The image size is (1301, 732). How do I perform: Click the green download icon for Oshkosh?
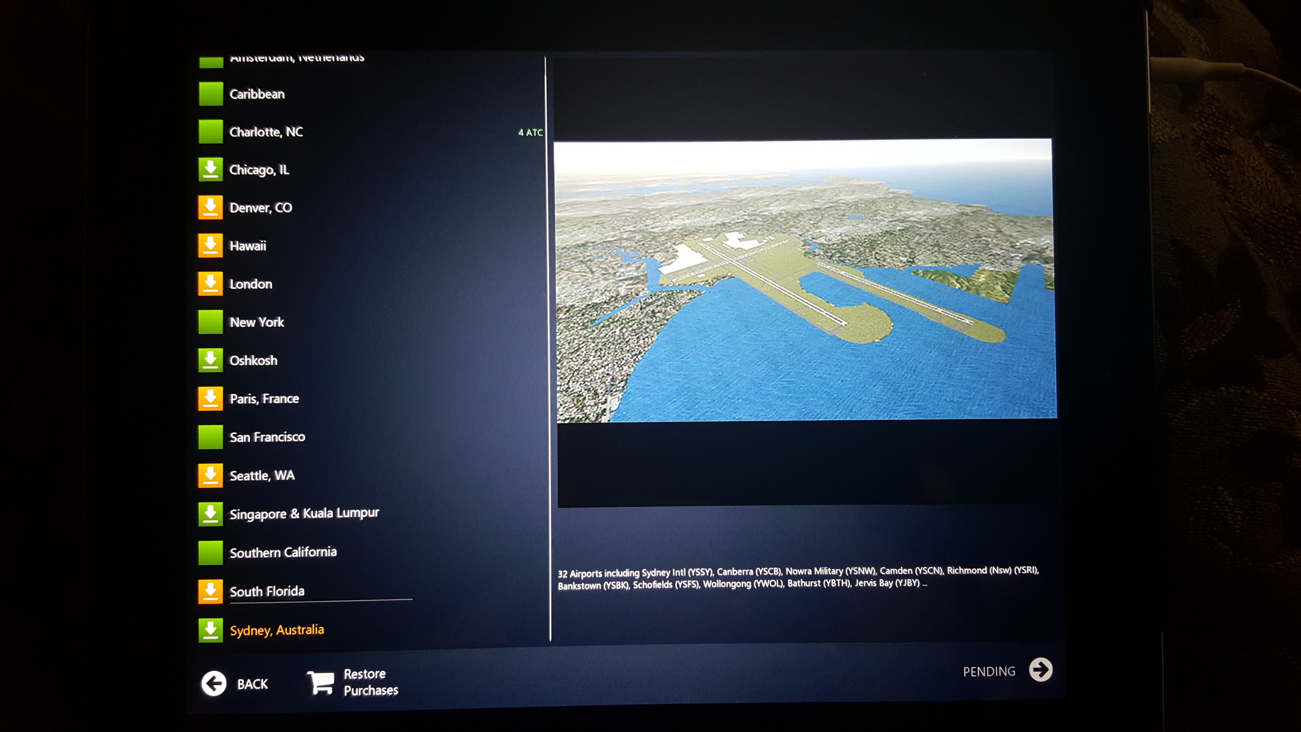(210, 360)
